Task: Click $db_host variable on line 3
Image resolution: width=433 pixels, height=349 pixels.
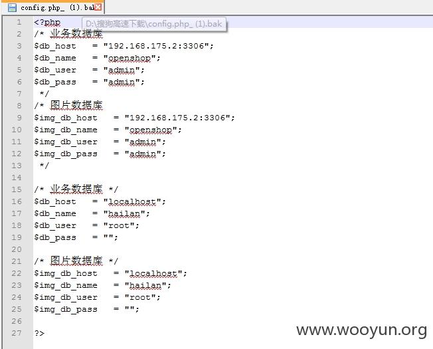Action: point(55,46)
